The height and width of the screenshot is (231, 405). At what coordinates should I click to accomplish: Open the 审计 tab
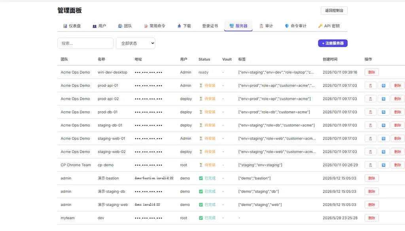tap(266, 26)
